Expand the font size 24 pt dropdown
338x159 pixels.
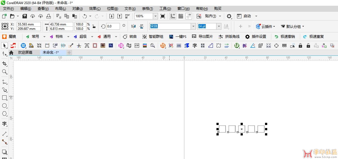coord(219,26)
